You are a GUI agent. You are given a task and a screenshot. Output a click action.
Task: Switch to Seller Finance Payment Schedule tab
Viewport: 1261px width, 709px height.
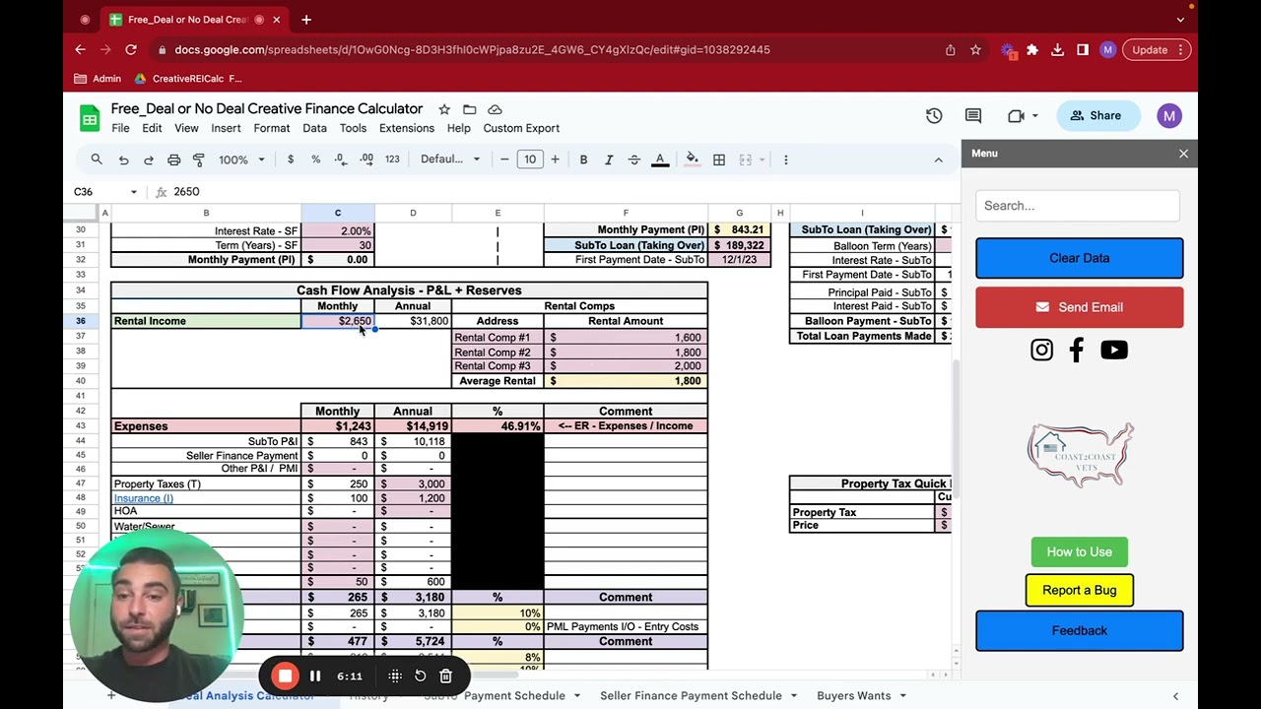click(x=691, y=696)
